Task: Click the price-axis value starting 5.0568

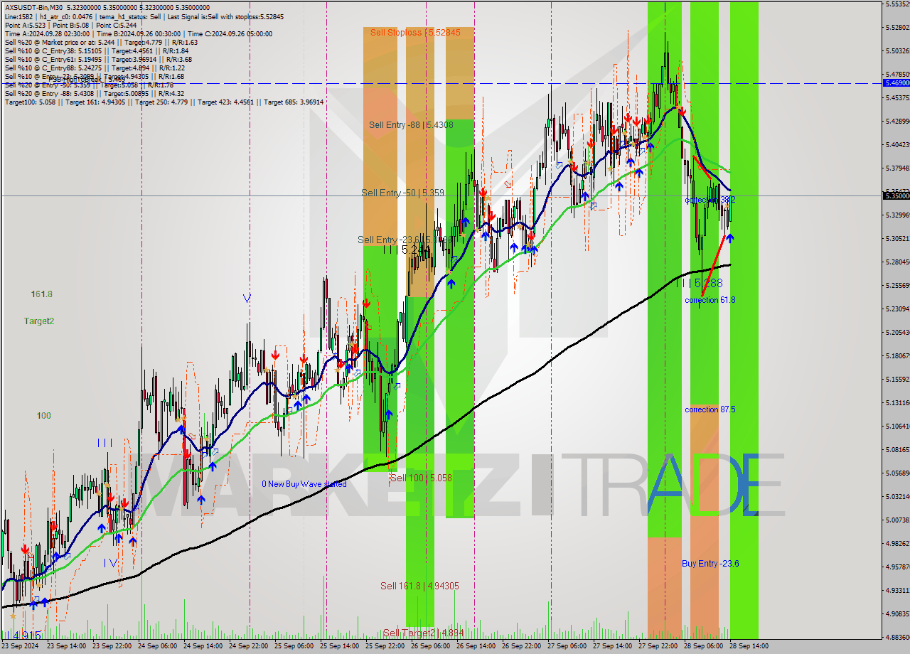Action: 896,473
